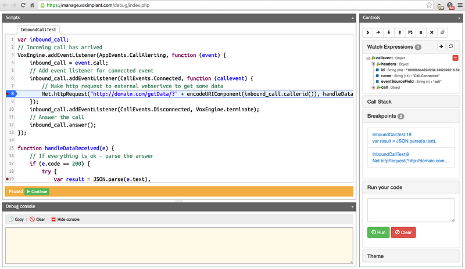Set a breakpoint on line 12 gutter

click(x=10, y=125)
